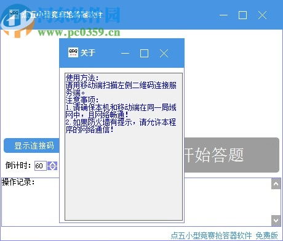Image resolution: width=283 pixels, height=241 pixels.
Task: Minimize the main 抢答器 window
Action: pos(223,15)
